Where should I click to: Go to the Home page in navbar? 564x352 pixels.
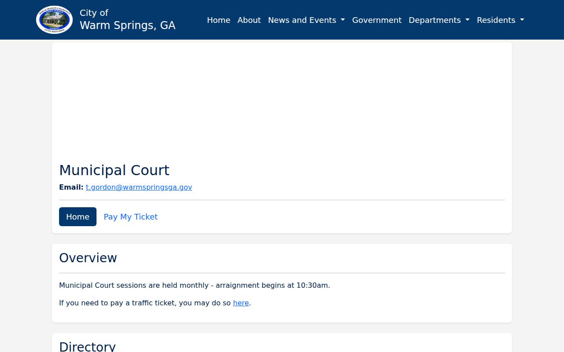(x=219, y=20)
